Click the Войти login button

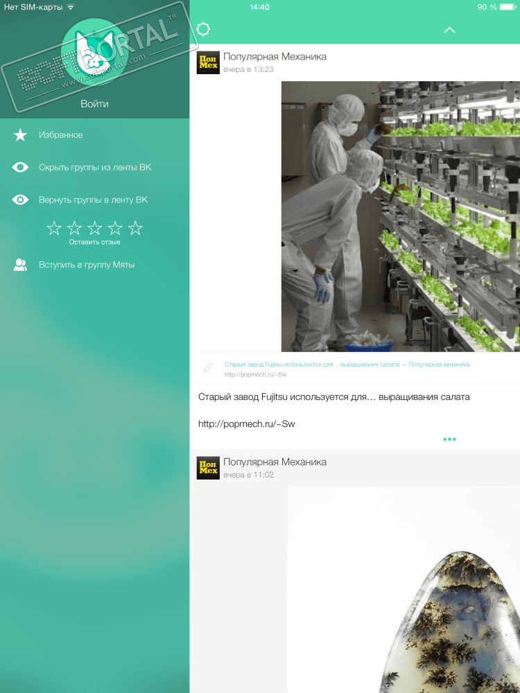click(94, 104)
